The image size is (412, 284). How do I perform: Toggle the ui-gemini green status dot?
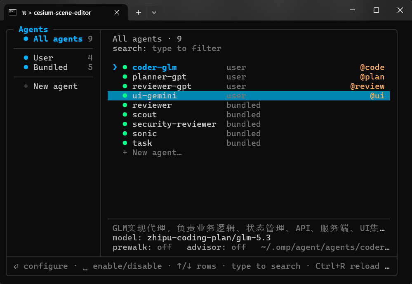[x=125, y=96]
